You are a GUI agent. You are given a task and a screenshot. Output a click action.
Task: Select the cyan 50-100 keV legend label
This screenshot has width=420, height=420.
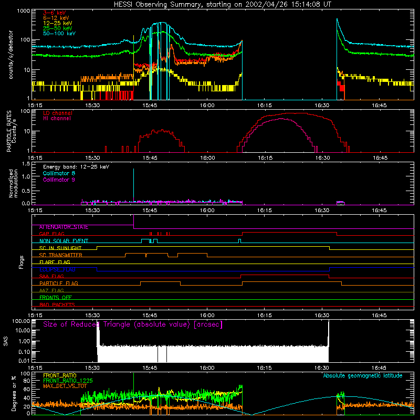pos(59,34)
